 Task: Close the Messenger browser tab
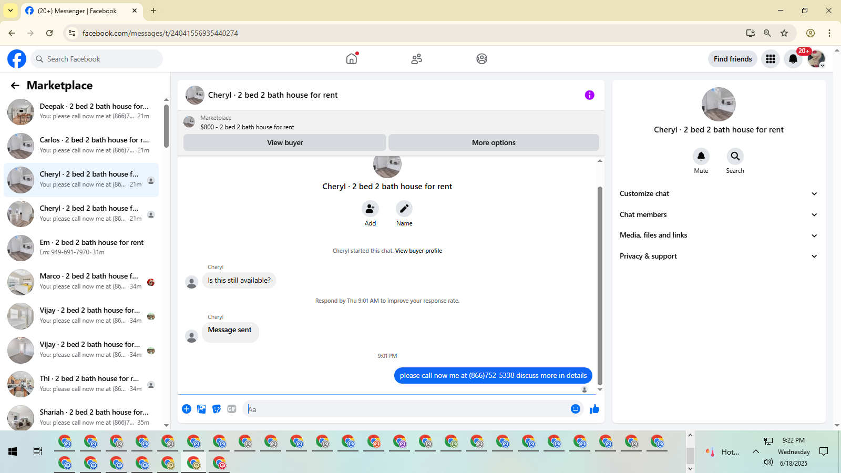[135, 11]
